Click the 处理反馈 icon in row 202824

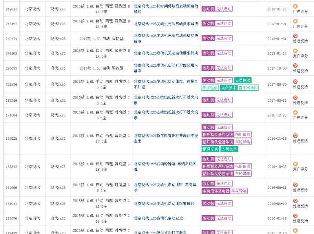[295, 82]
